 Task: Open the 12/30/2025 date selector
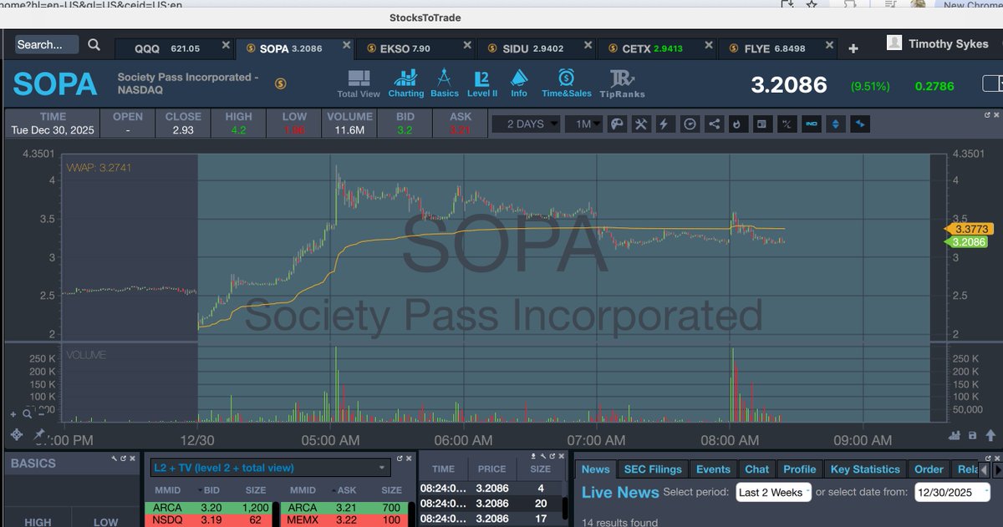tap(952, 492)
